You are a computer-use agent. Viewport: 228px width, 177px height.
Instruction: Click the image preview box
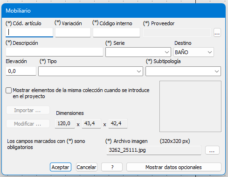190,106
